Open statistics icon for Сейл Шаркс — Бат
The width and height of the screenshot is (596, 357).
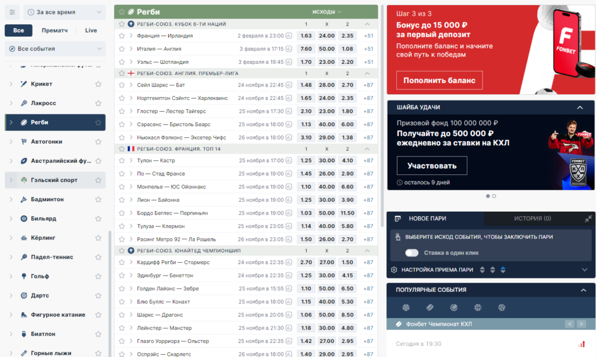[x=289, y=85]
